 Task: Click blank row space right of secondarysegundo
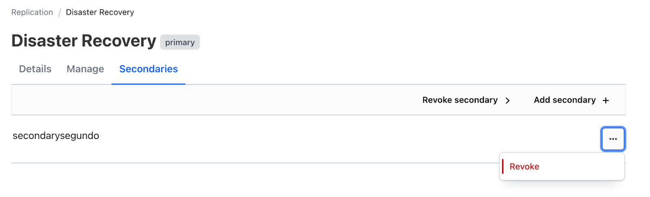(325, 138)
